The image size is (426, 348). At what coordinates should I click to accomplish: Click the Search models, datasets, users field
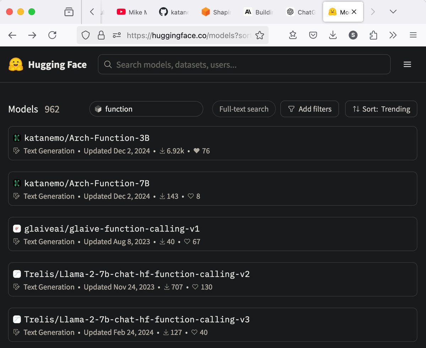[244, 64]
